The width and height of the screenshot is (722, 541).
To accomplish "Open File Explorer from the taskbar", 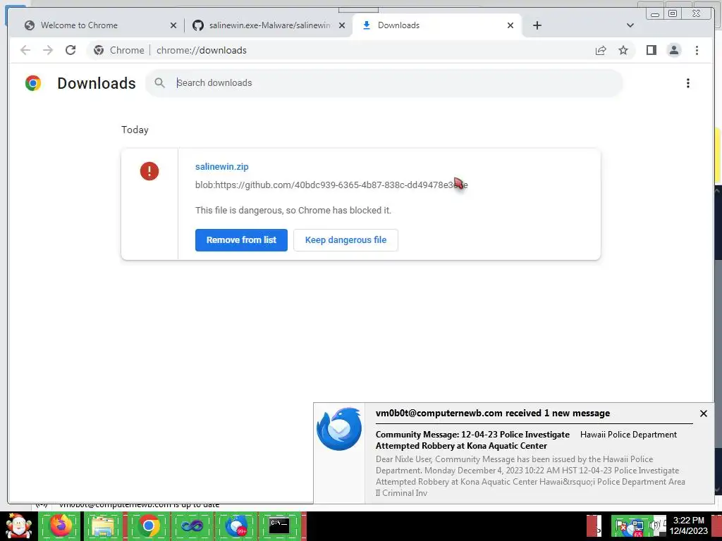I will (x=103, y=526).
